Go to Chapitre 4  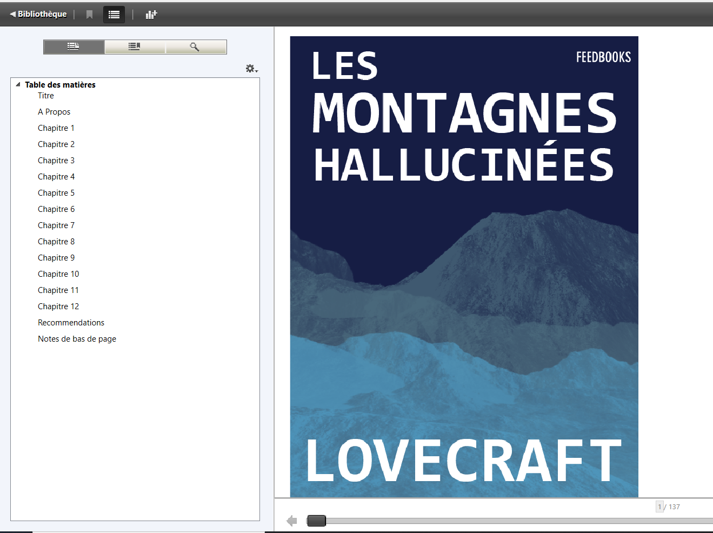tap(56, 177)
